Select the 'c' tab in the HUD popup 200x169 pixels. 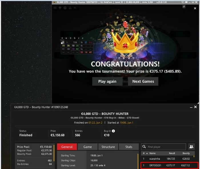(x=83, y=38)
